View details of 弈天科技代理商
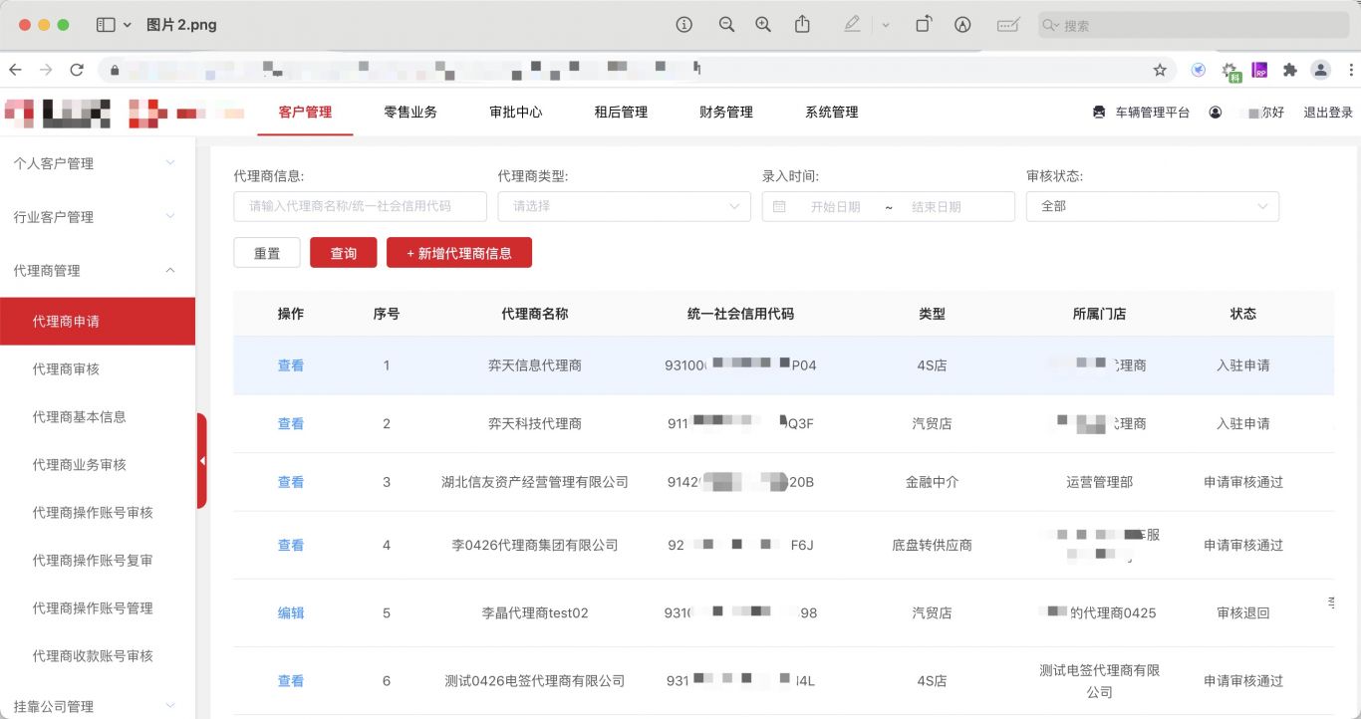The image size is (1361, 719). (291, 423)
